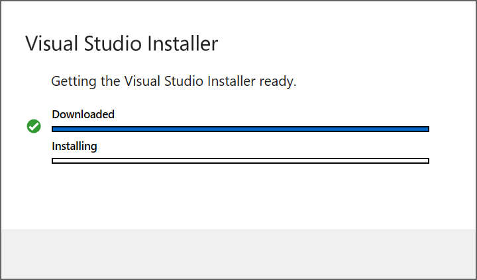
Task: Click the word 'Studio' in the subtitle message
Action: click(184, 82)
